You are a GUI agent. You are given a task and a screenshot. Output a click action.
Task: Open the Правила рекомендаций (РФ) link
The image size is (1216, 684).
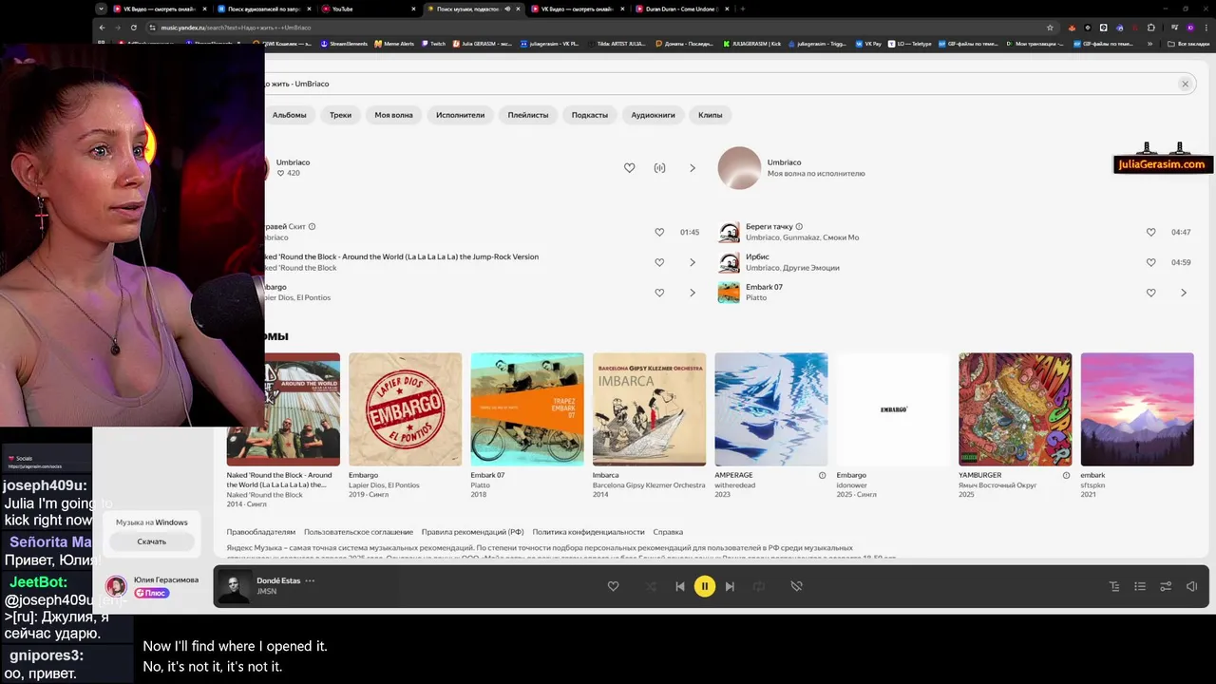[x=472, y=532]
